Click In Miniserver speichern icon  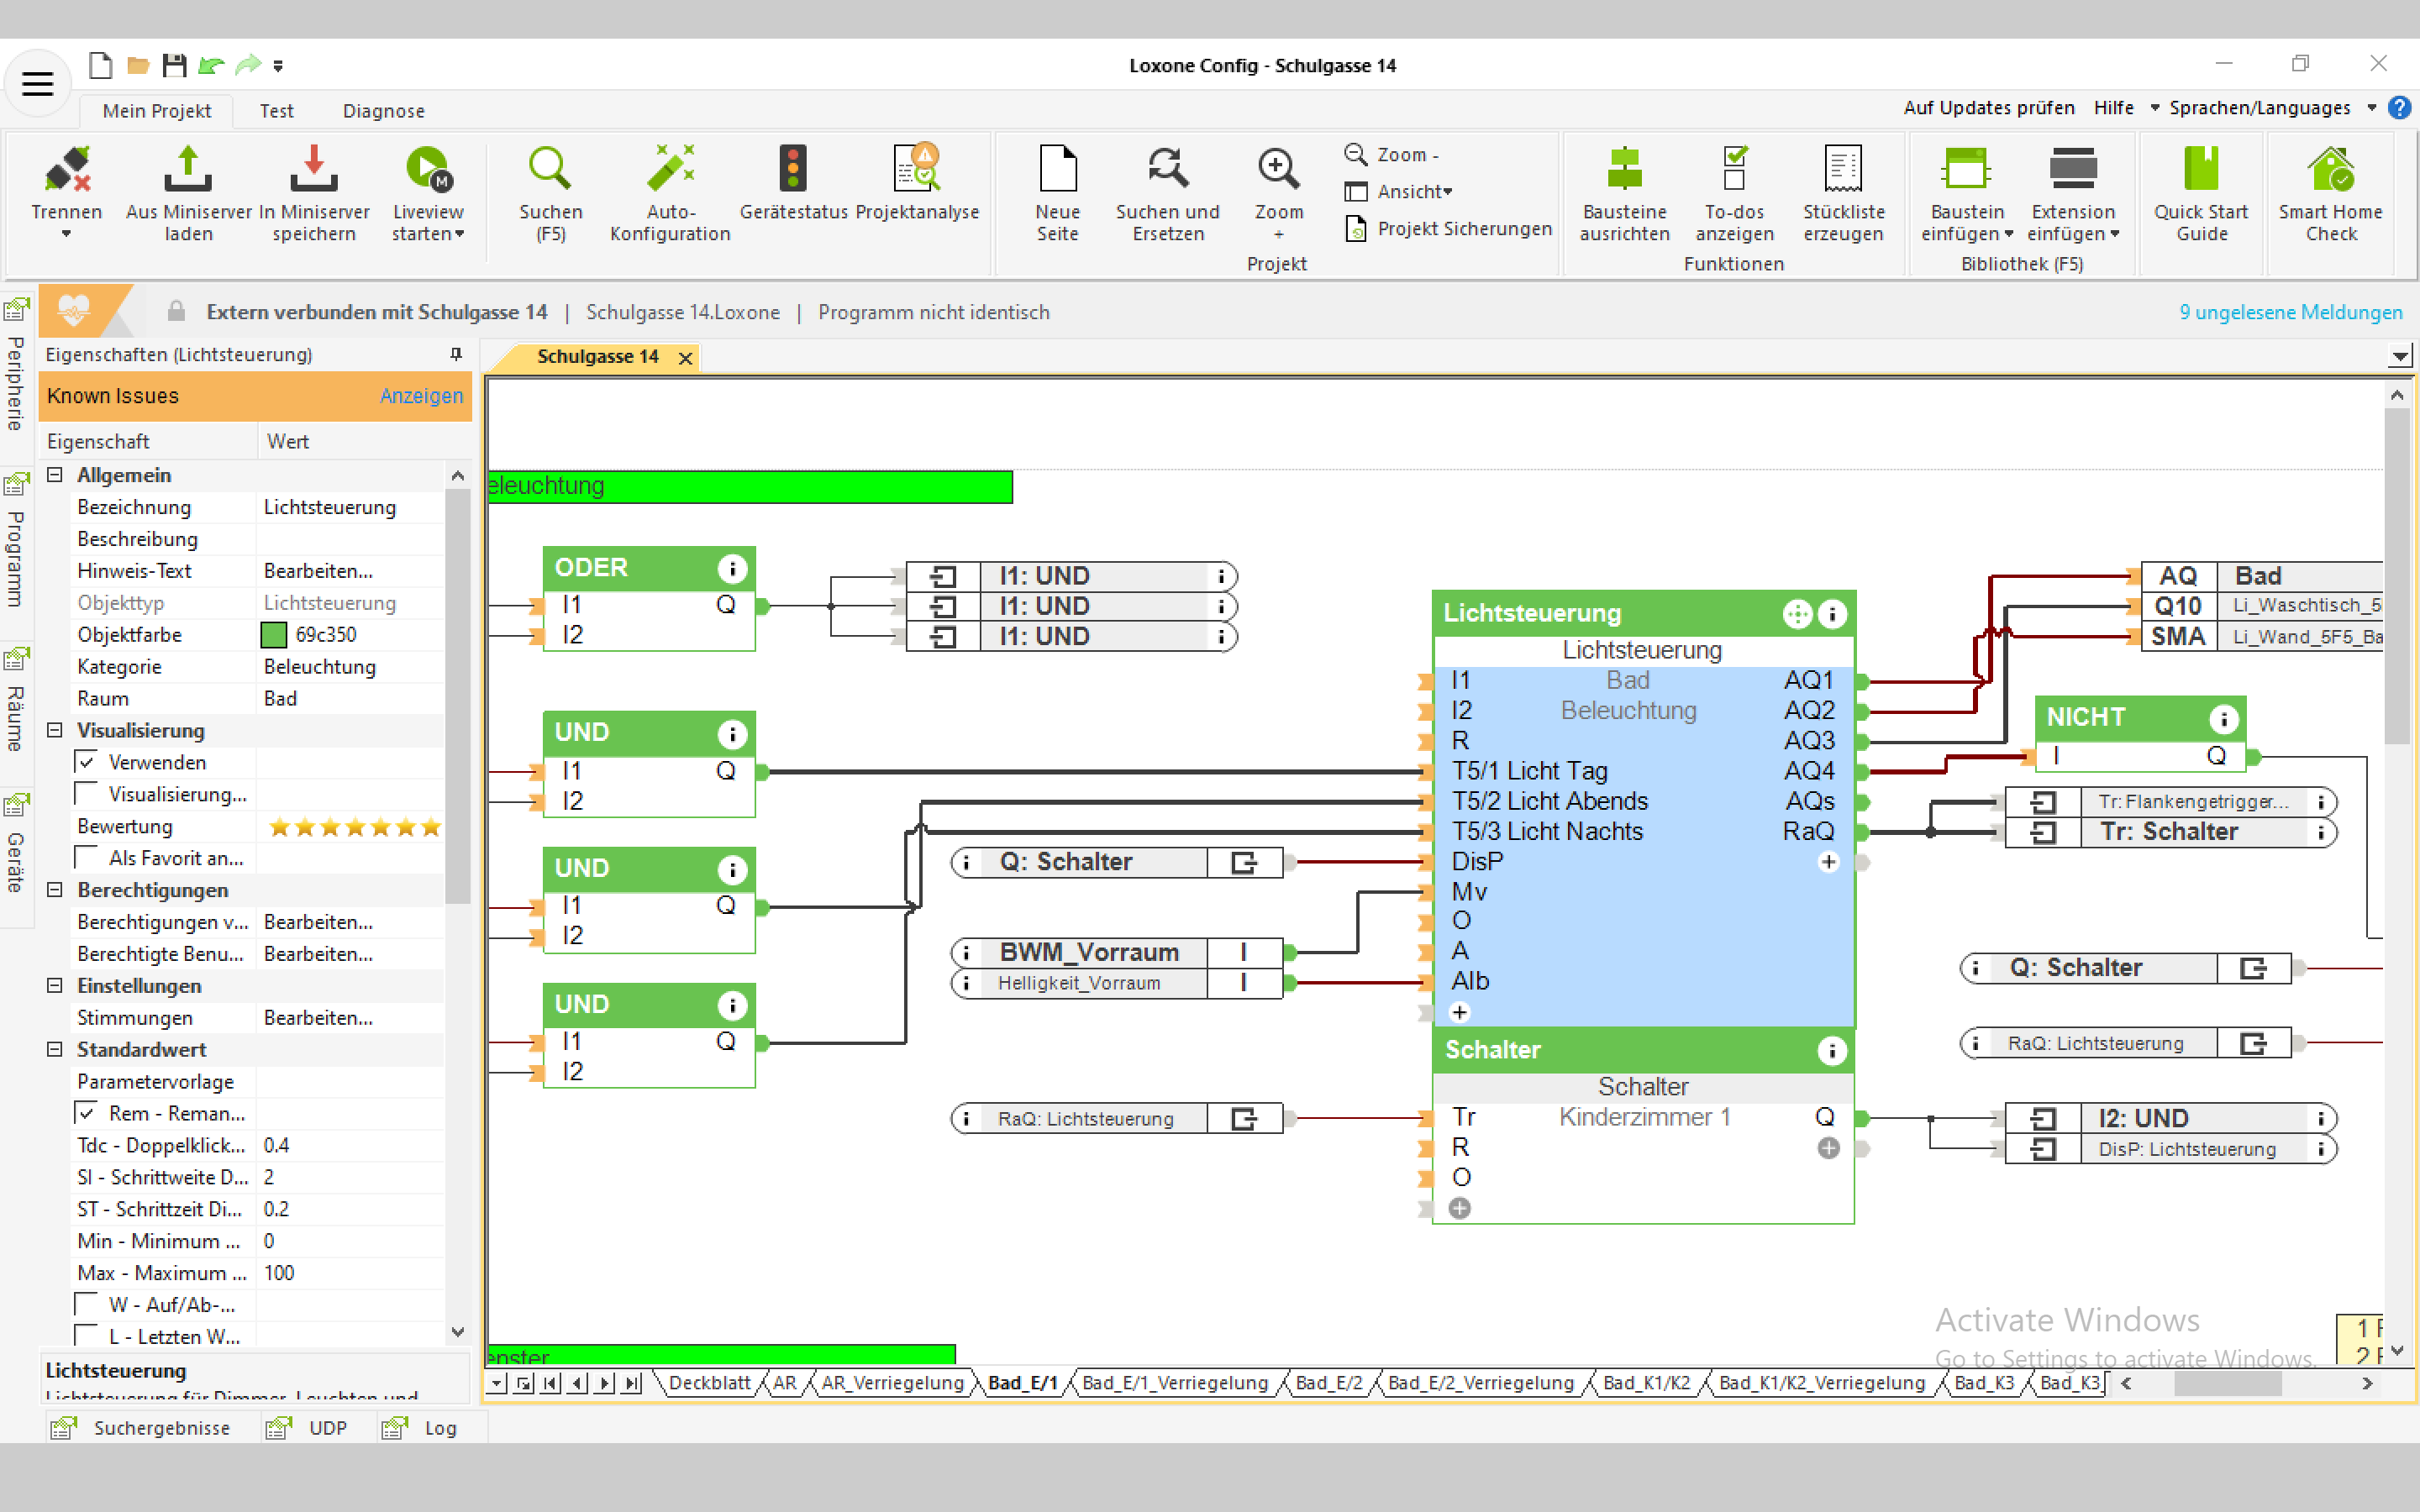313,170
